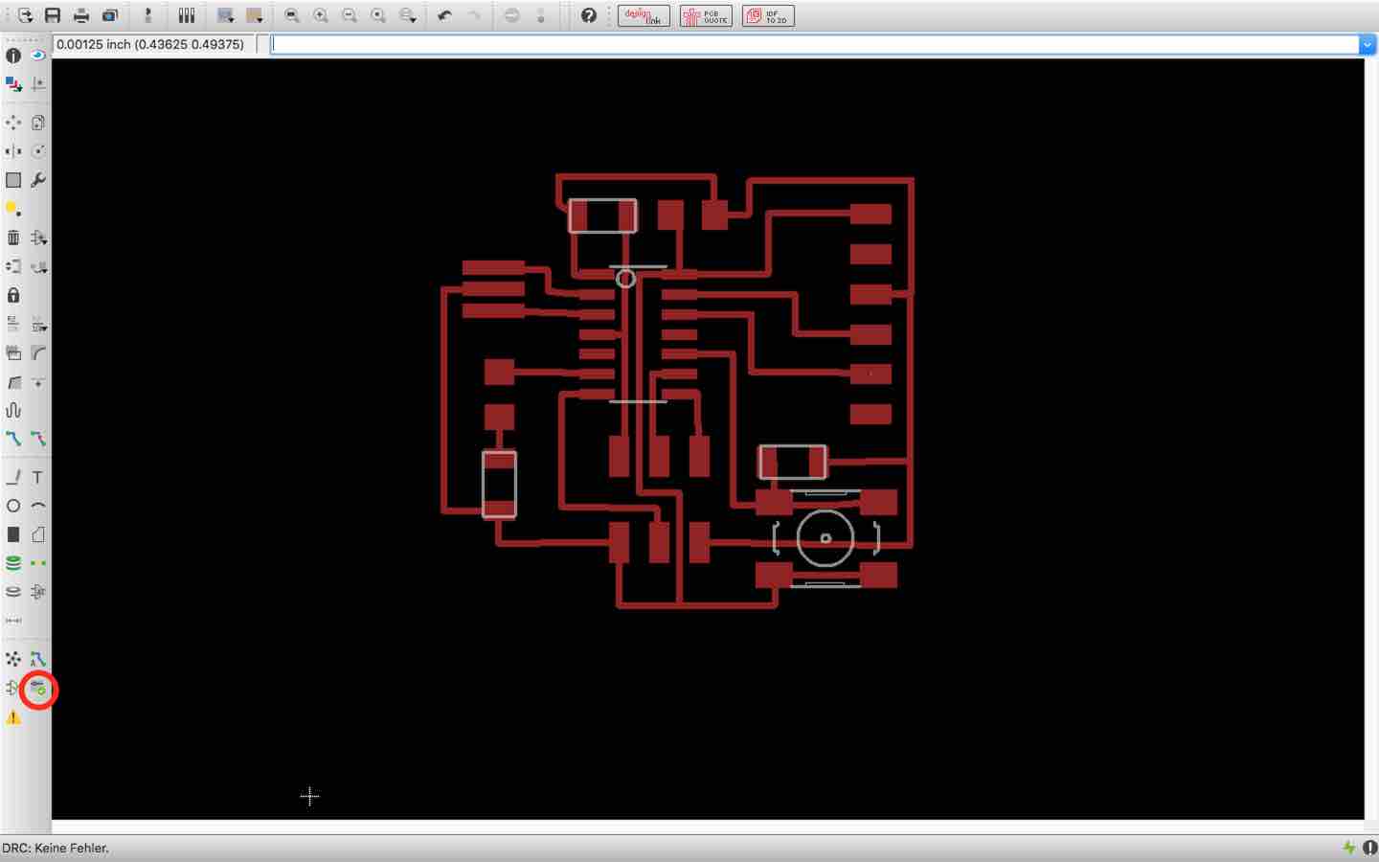Select the Pinswap tool

[13, 266]
